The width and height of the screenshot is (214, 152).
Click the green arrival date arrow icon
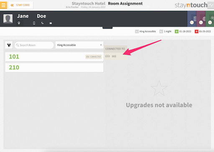pos(176,32)
